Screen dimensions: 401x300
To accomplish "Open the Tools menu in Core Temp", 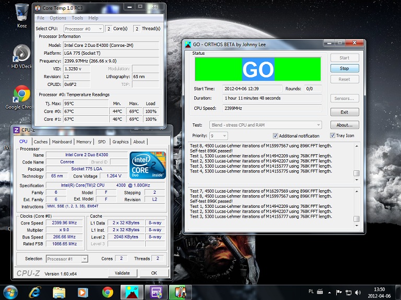I will [x=77, y=18].
